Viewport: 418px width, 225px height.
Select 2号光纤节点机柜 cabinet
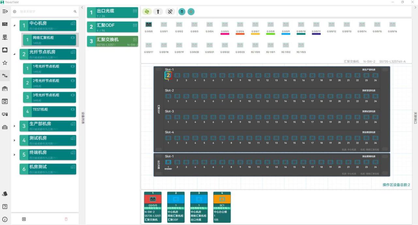pyautogui.click(x=50, y=83)
